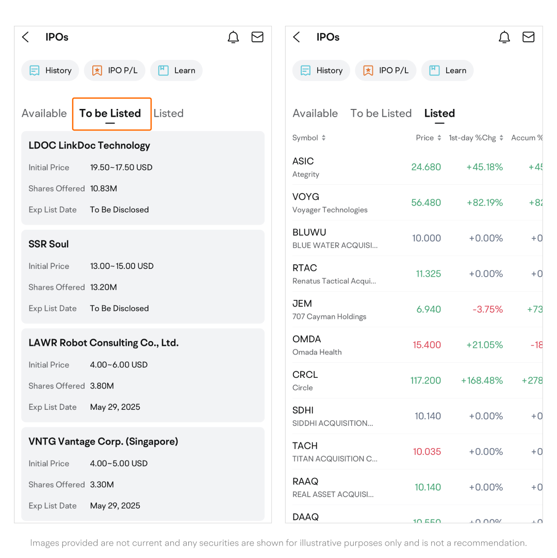Viewport: 557px width, 558px height.
Task: Open the VNTG Vantage Corp. IPO card
Action: click(143, 472)
